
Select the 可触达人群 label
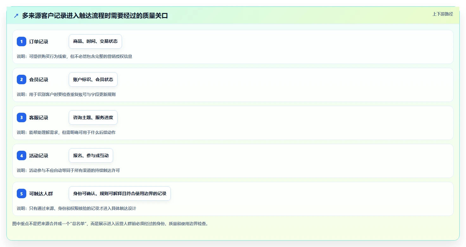coord(41,193)
